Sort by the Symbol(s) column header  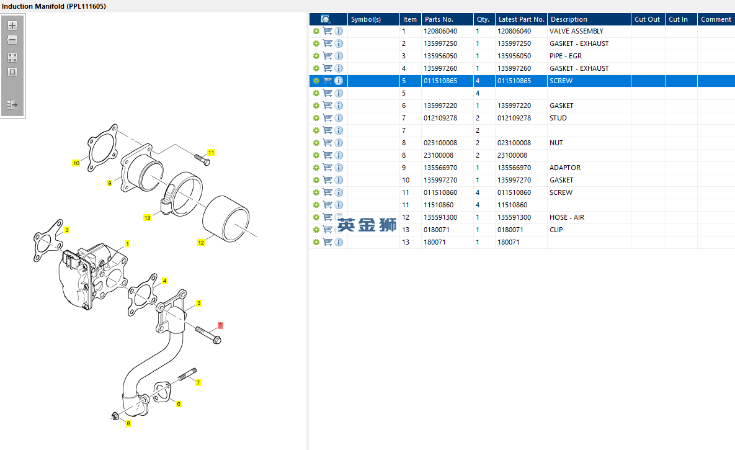373,19
